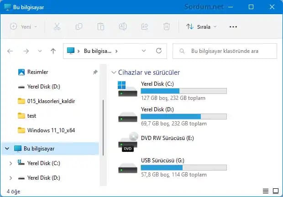The height and width of the screenshot is (197, 283).
Task: Unpin the Resimler quick access item
Action: [x=95, y=72]
